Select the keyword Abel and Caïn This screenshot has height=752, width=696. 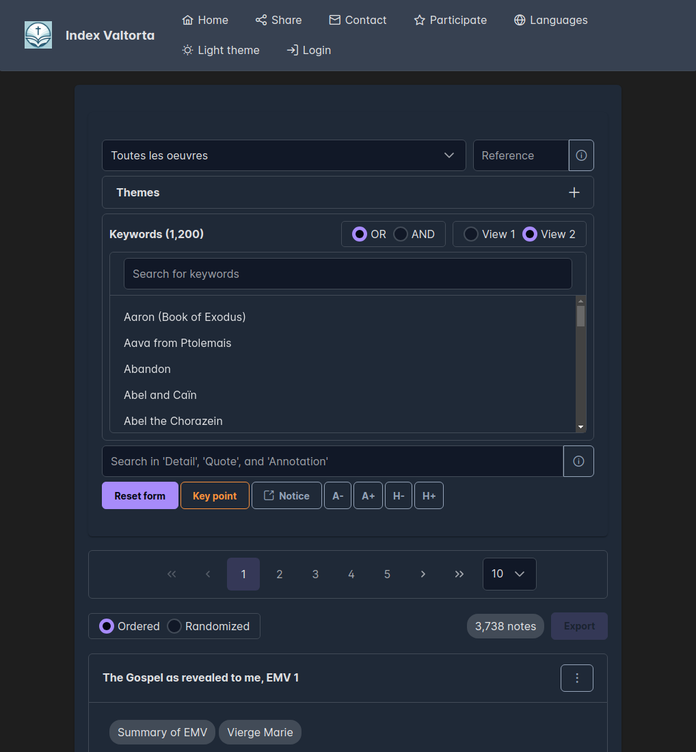tap(160, 395)
